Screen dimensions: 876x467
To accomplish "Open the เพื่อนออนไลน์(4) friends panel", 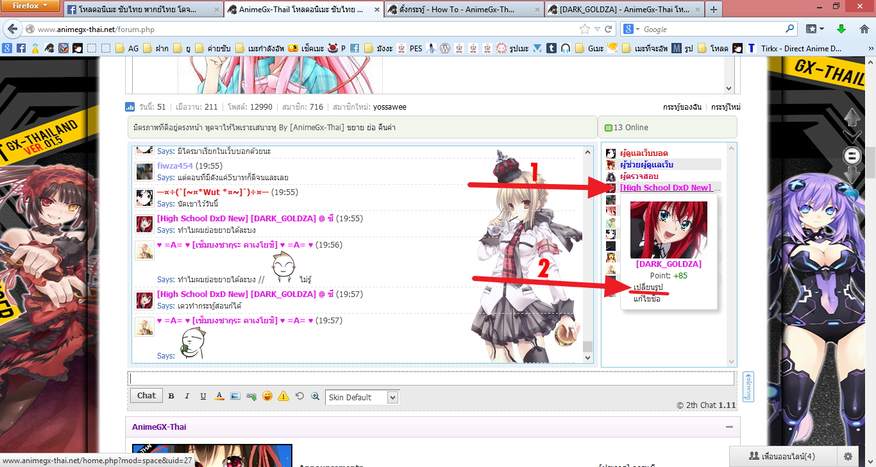I will point(782,456).
